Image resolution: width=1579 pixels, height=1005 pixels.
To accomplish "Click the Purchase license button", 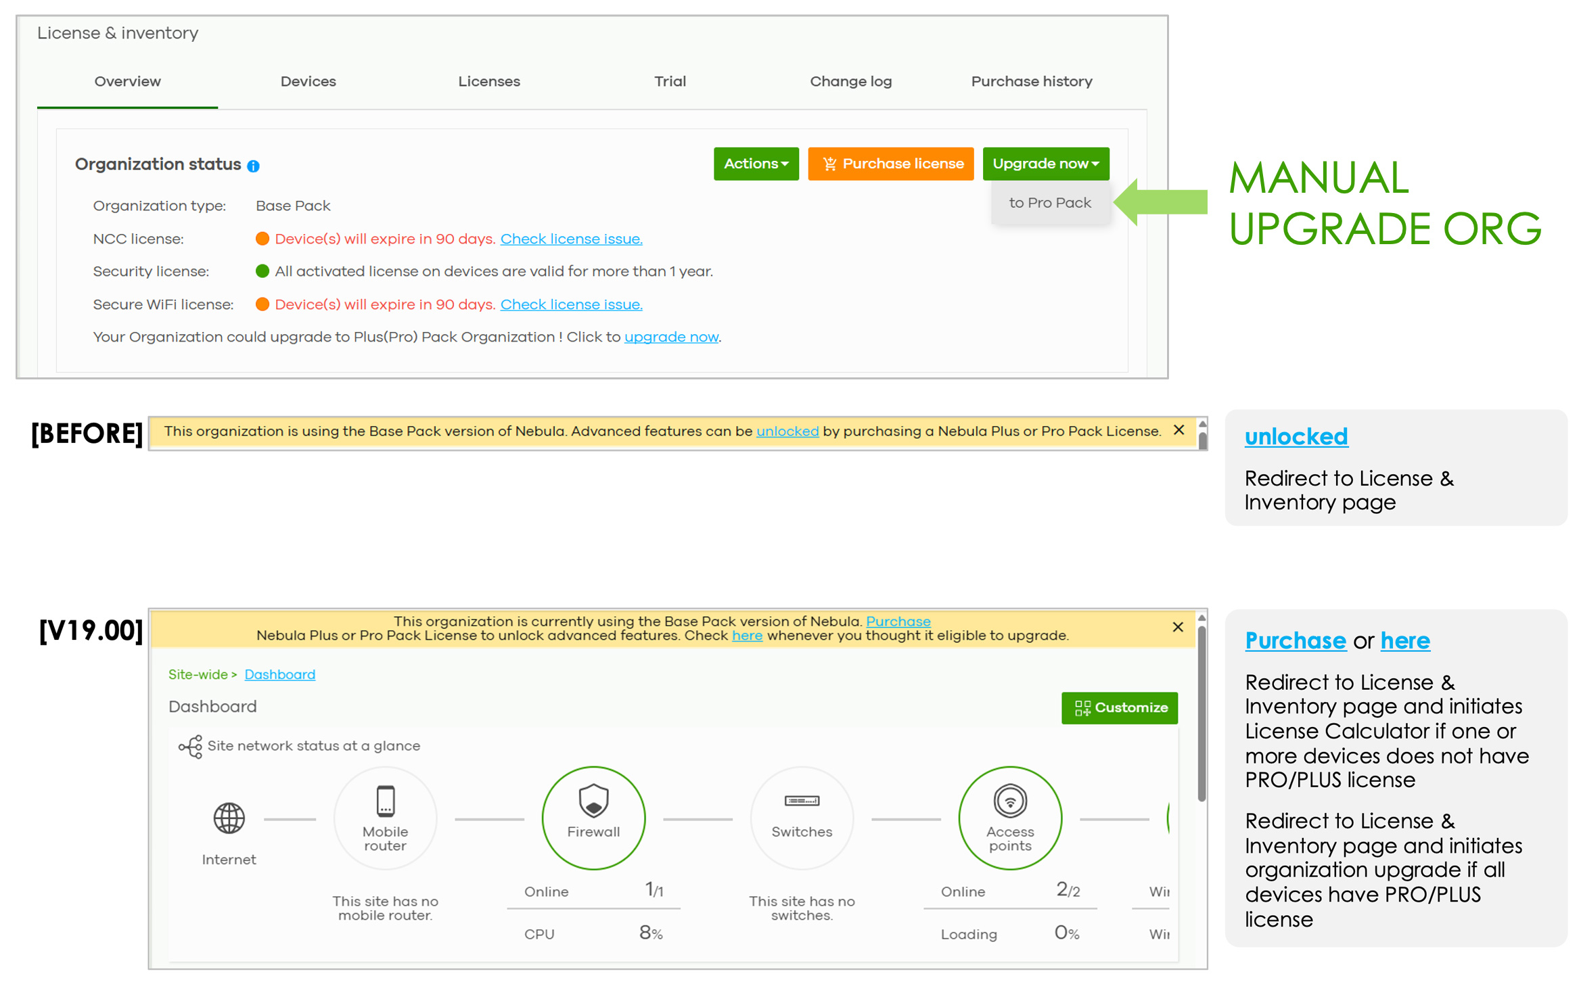I will coord(890,164).
